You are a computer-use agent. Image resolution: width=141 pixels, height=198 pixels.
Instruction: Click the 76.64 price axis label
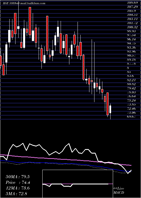click(x=131, y=96)
